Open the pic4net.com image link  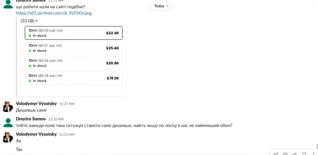(x=54, y=13)
